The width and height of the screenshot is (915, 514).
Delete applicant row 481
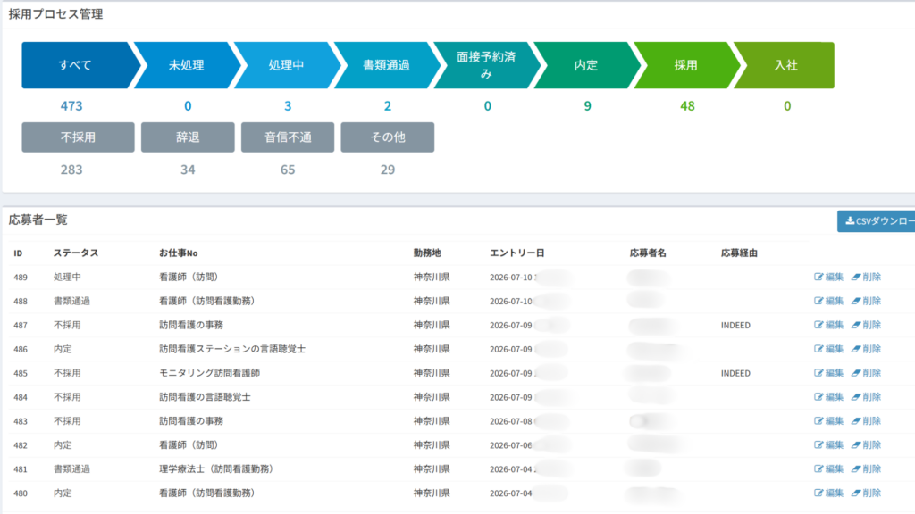click(866, 468)
